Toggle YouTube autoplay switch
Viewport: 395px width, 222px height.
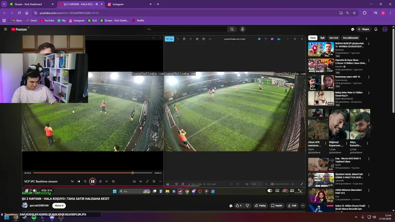270,191
